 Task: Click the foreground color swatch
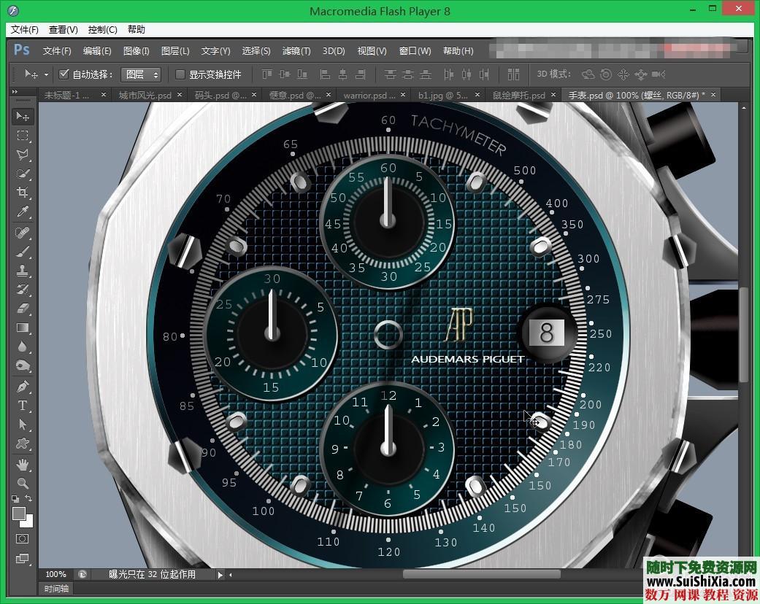(20, 515)
